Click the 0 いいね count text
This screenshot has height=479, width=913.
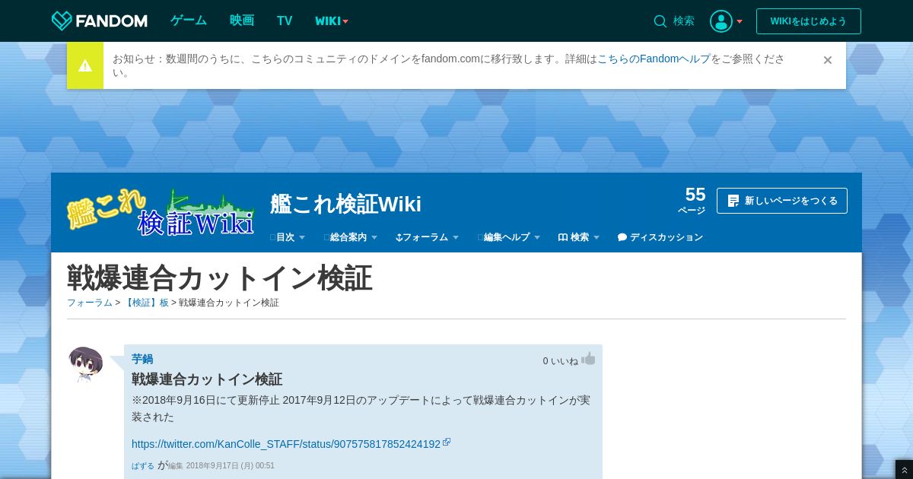click(561, 361)
